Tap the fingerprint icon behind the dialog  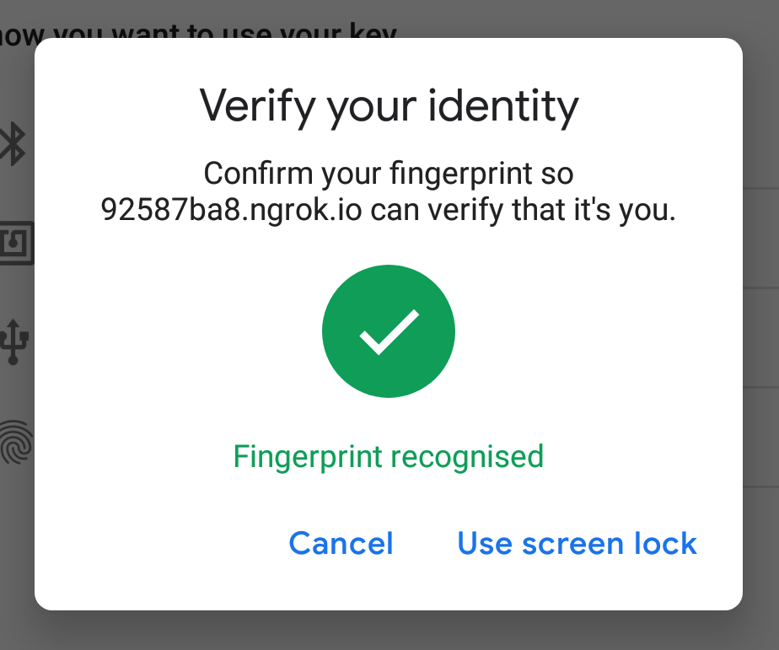(15, 442)
